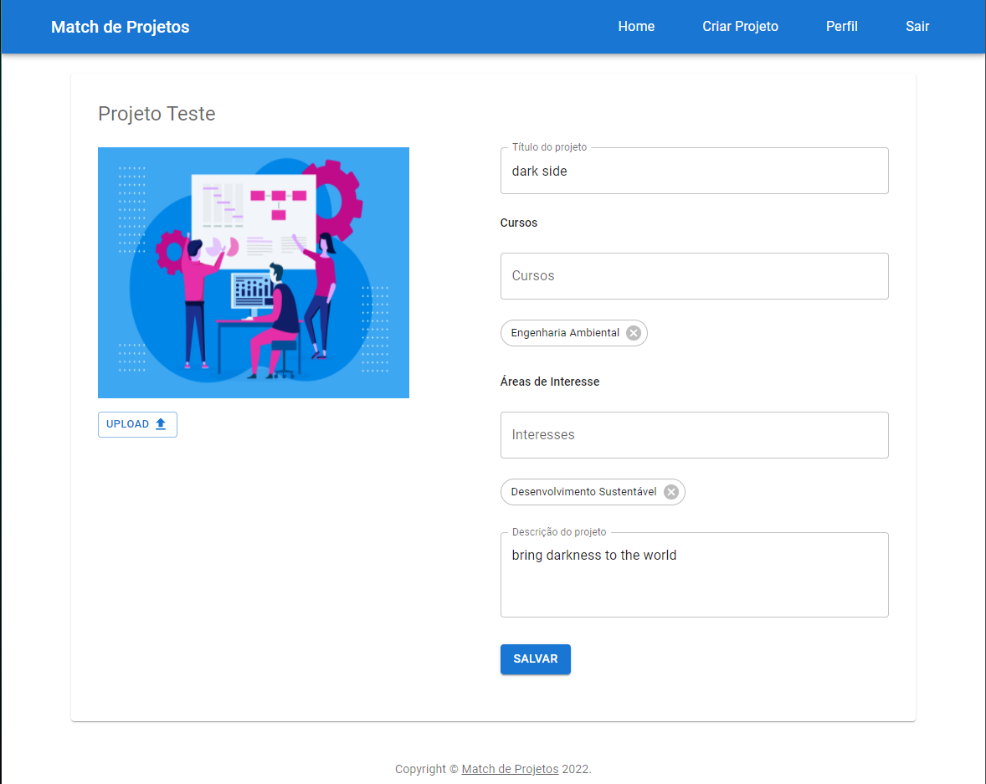Click the Desenvolvimento Sustentável chip text
This screenshot has height=784, width=986.
[x=583, y=492]
